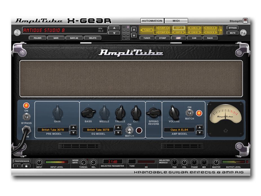Select STOMP B block in signal chain
Screen dimensions: 261x196
(163, 32)
